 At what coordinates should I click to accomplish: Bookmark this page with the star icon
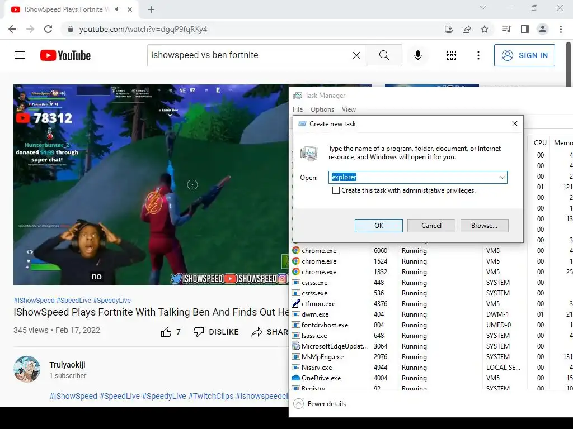[485, 29]
